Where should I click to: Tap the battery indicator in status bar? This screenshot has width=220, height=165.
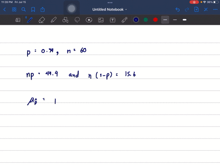click(216, 2)
